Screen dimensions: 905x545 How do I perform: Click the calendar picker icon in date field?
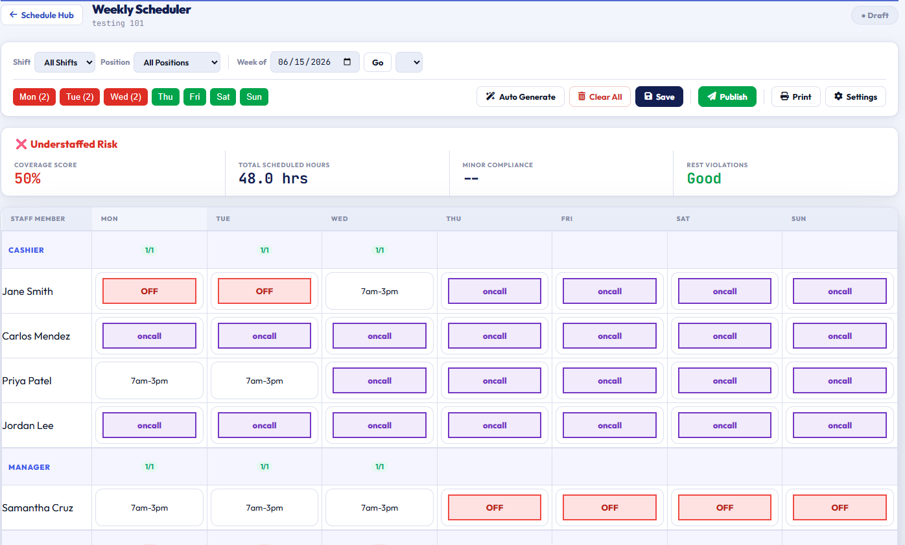point(347,62)
